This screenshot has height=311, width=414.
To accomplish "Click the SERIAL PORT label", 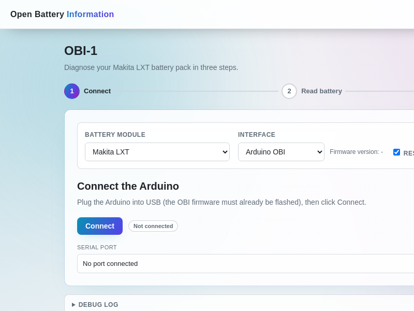I will [x=97, y=247].
